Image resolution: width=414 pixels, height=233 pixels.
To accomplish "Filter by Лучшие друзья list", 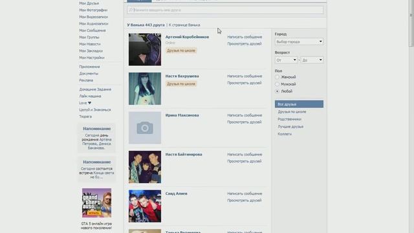I will (290, 127).
